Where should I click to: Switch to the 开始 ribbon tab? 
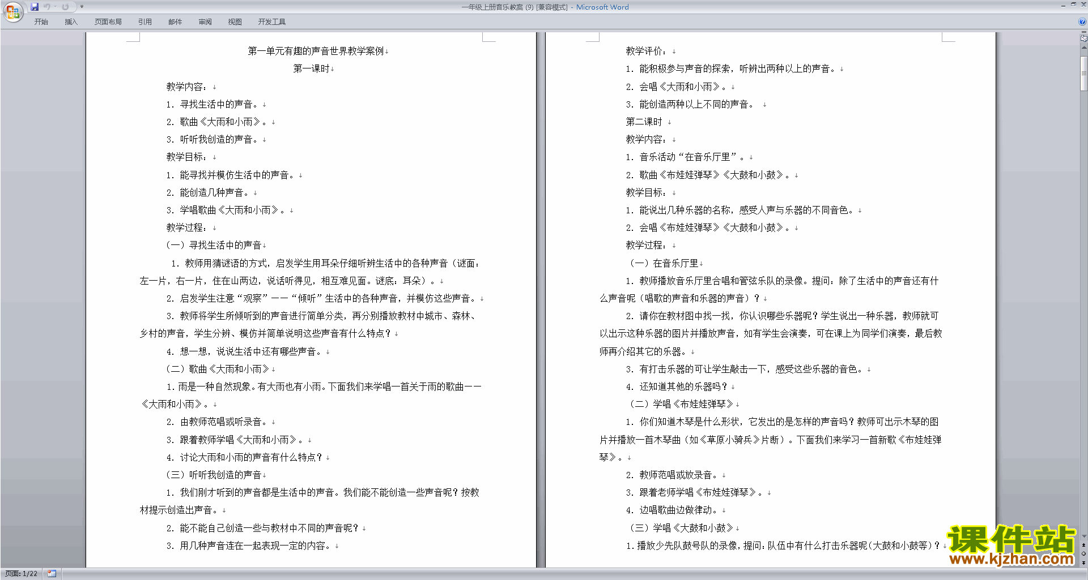point(41,22)
